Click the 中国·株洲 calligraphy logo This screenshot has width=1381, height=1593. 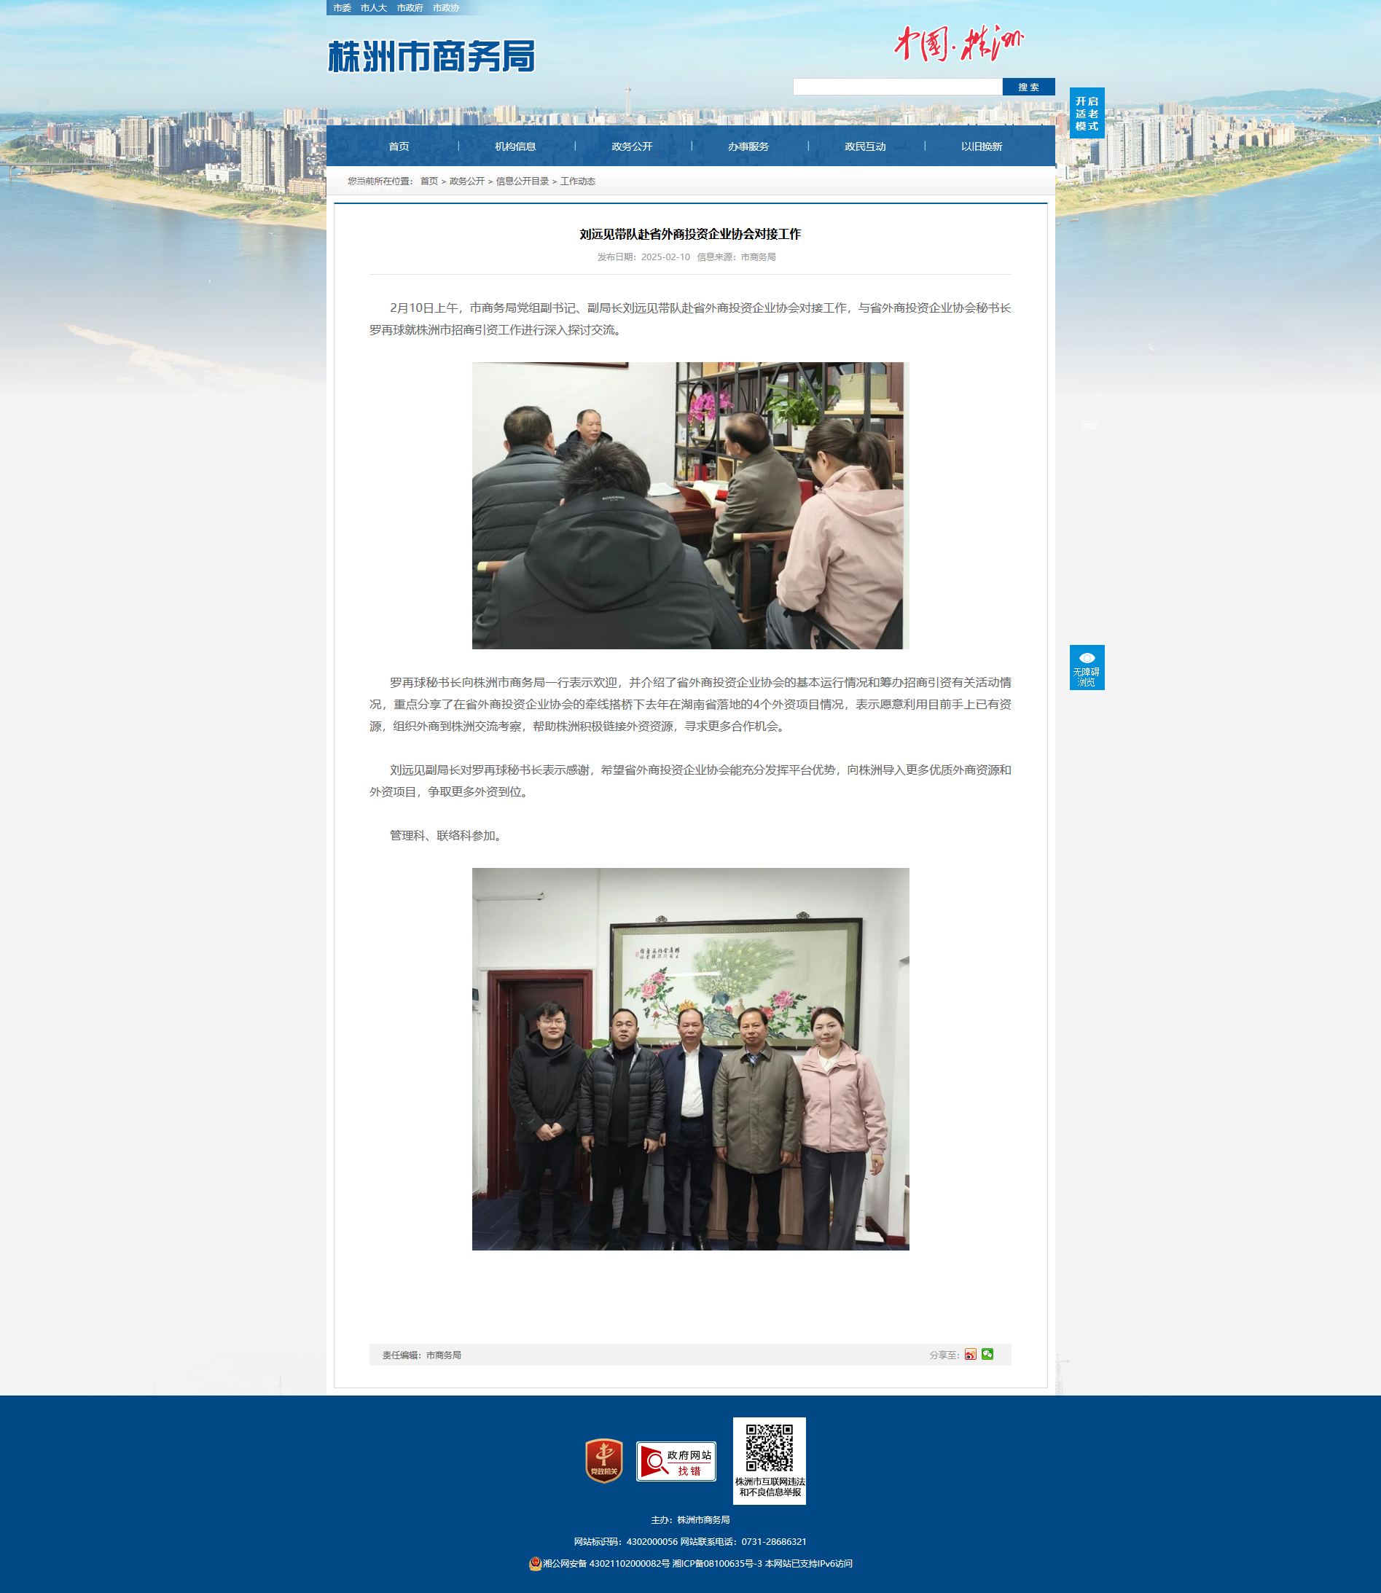pos(958,43)
